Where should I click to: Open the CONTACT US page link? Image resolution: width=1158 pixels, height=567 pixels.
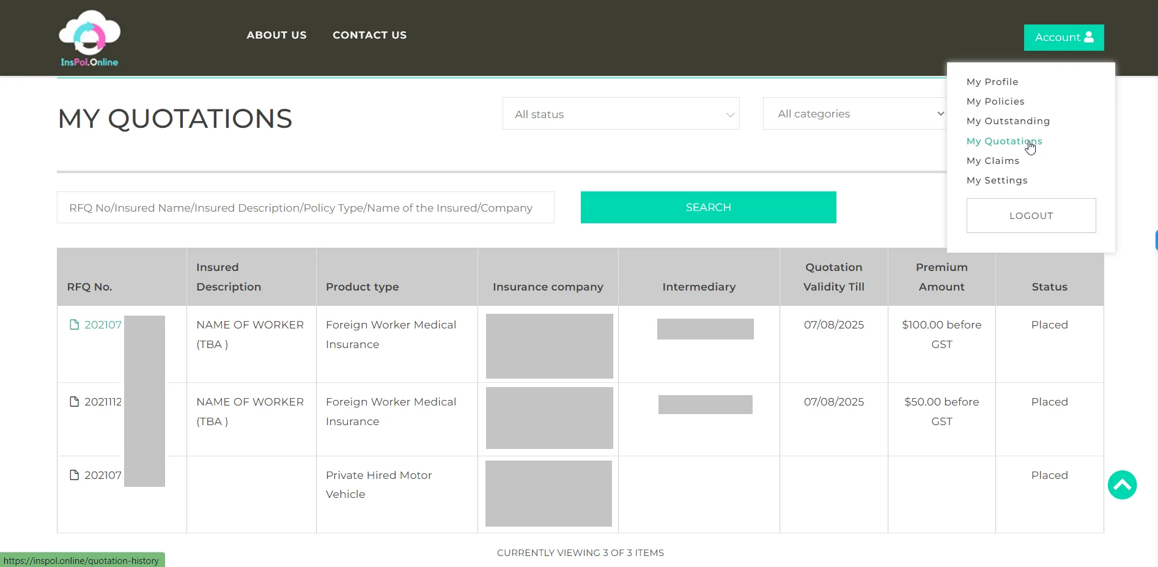click(369, 35)
